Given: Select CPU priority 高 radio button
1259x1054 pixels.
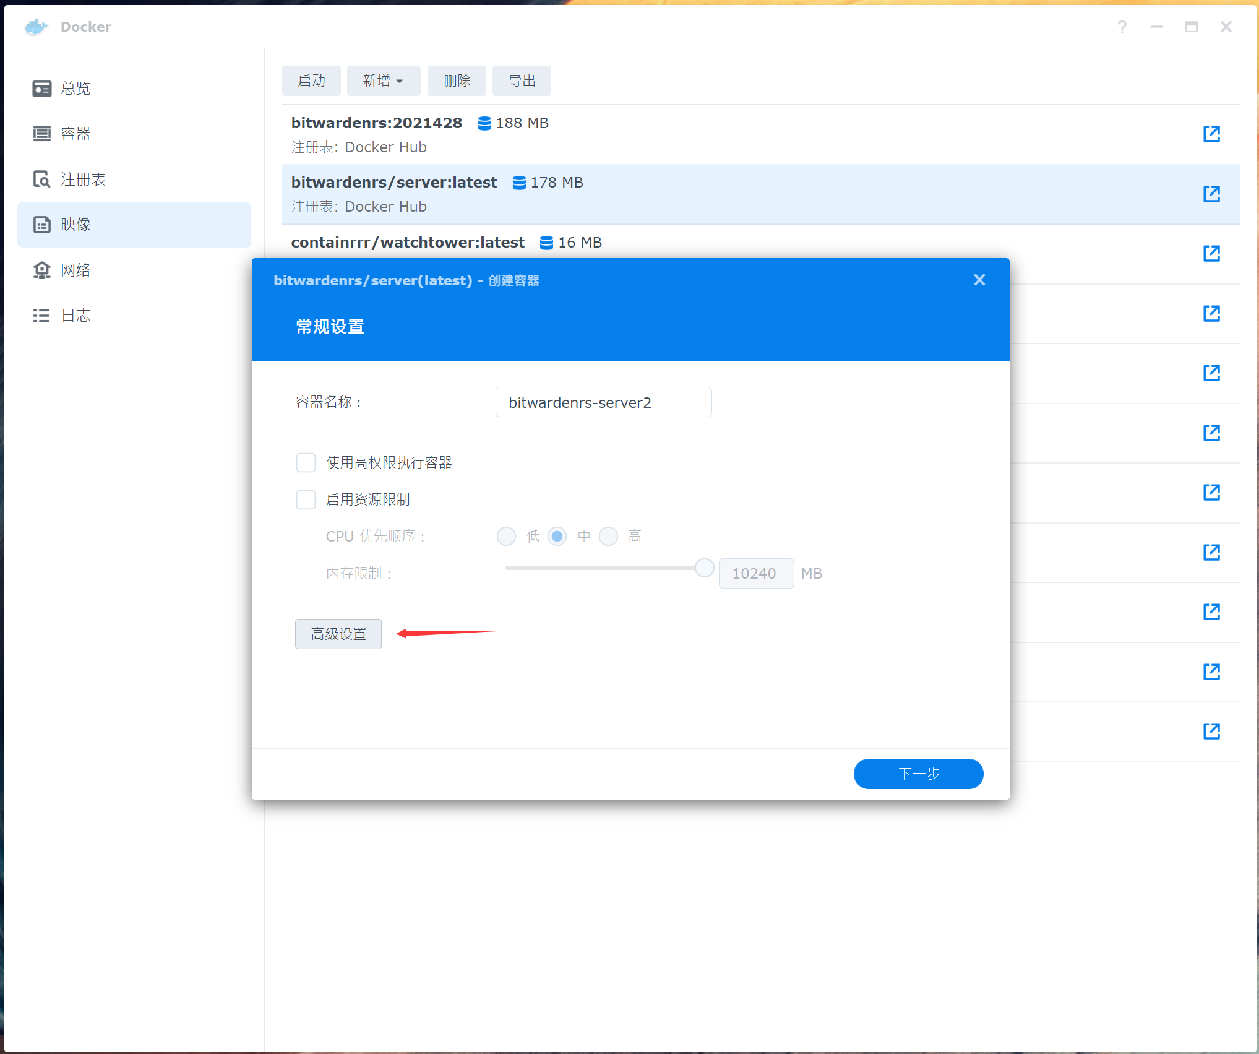Looking at the screenshot, I should click(609, 536).
